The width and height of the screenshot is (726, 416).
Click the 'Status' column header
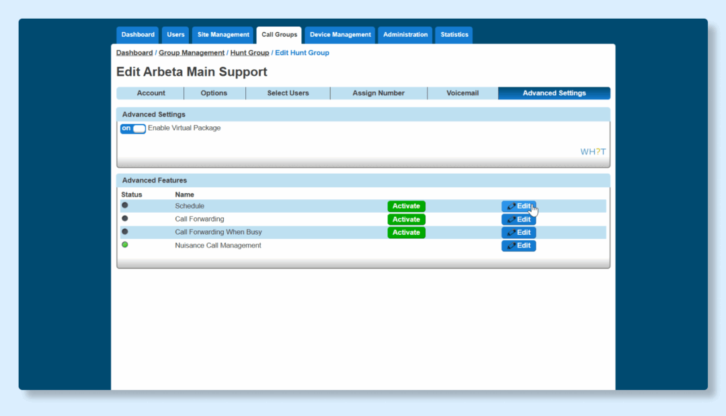tap(132, 195)
